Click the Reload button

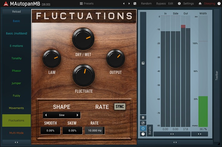click(16, 12)
